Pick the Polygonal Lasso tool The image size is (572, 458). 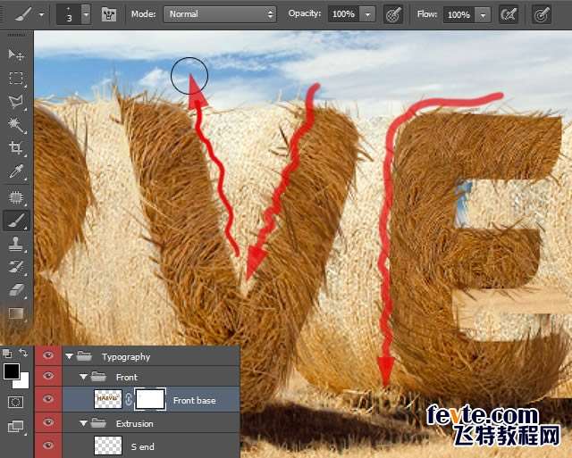pos(15,102)
